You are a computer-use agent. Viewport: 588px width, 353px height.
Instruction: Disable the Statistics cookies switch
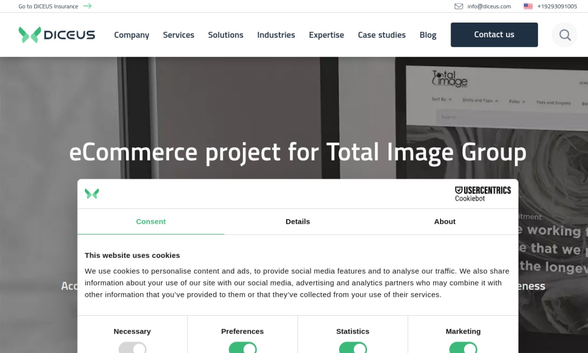pyautogui.click(x=353, y=348)
